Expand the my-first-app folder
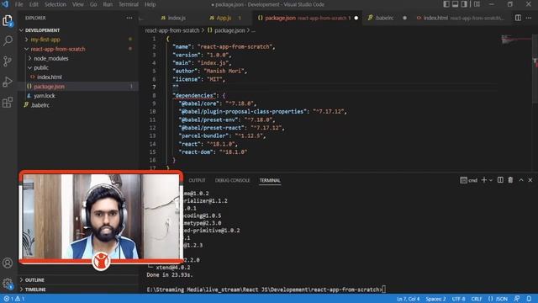Screen dimensions: 538x303 [x=78, y=40]
